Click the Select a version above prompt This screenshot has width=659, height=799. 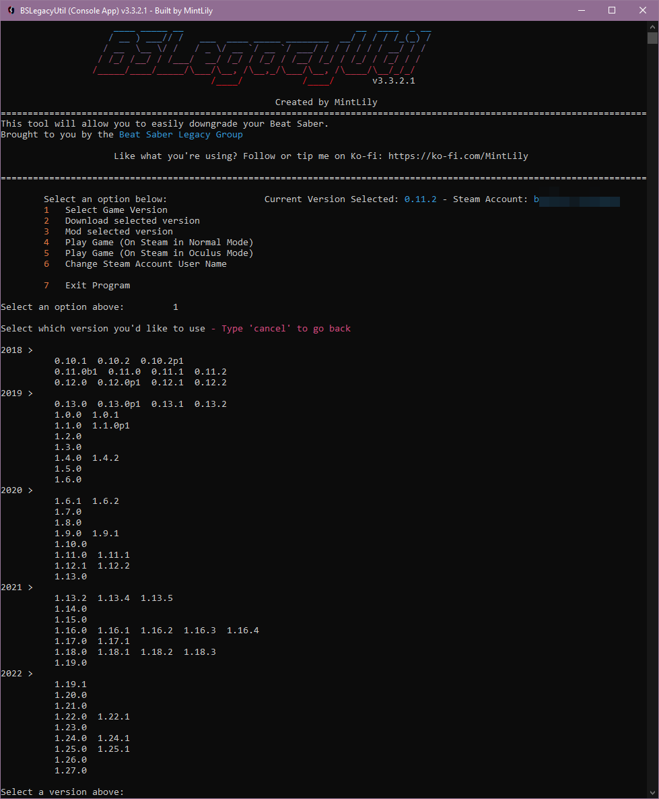pyautogui.click(x=62, y=792)
